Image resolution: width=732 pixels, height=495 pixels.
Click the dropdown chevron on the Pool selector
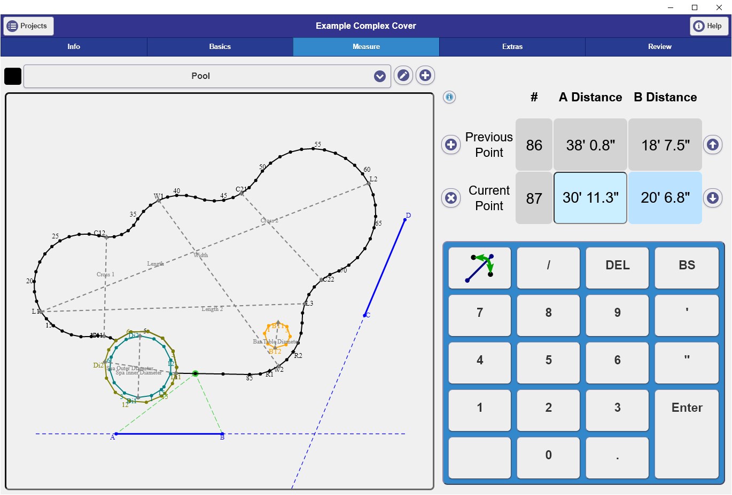click(x=380, y=76)
